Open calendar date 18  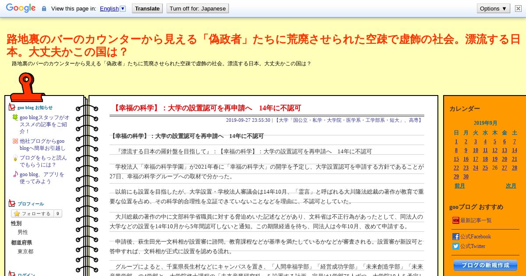click(x=485, y=159)
